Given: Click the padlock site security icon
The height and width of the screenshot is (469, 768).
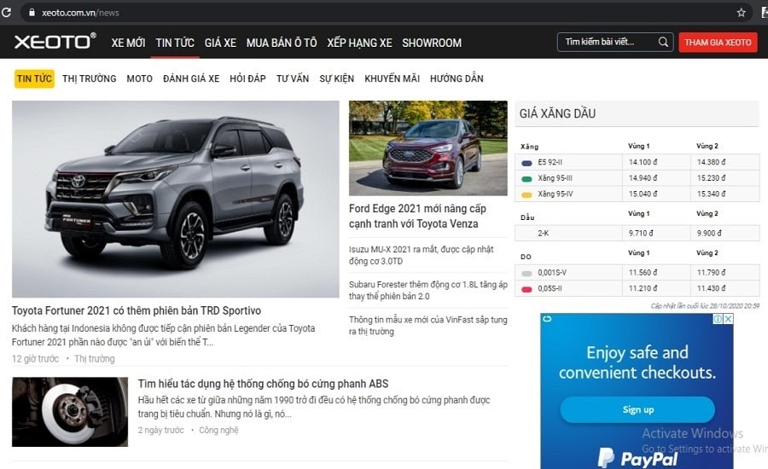Looking at the screenshot, I should (x=32, y=13).
